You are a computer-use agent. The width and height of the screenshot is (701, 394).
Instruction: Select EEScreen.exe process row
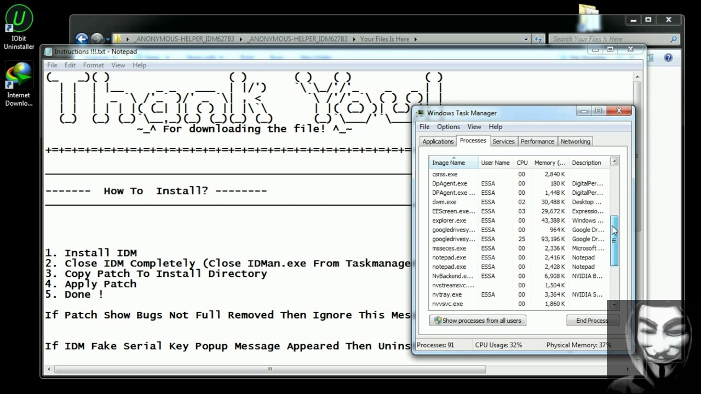(519, 211)
